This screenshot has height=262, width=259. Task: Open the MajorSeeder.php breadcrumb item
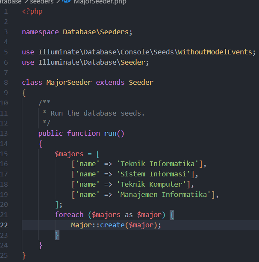tap(100, 2)
